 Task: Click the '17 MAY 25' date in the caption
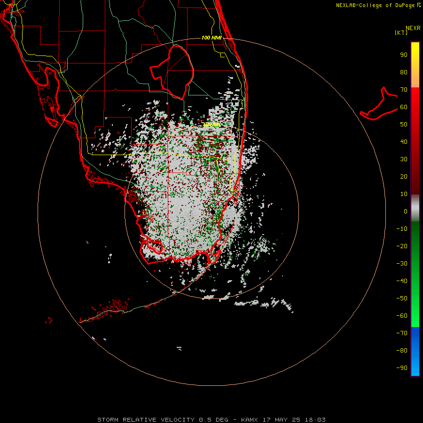[x=282, y=420]
